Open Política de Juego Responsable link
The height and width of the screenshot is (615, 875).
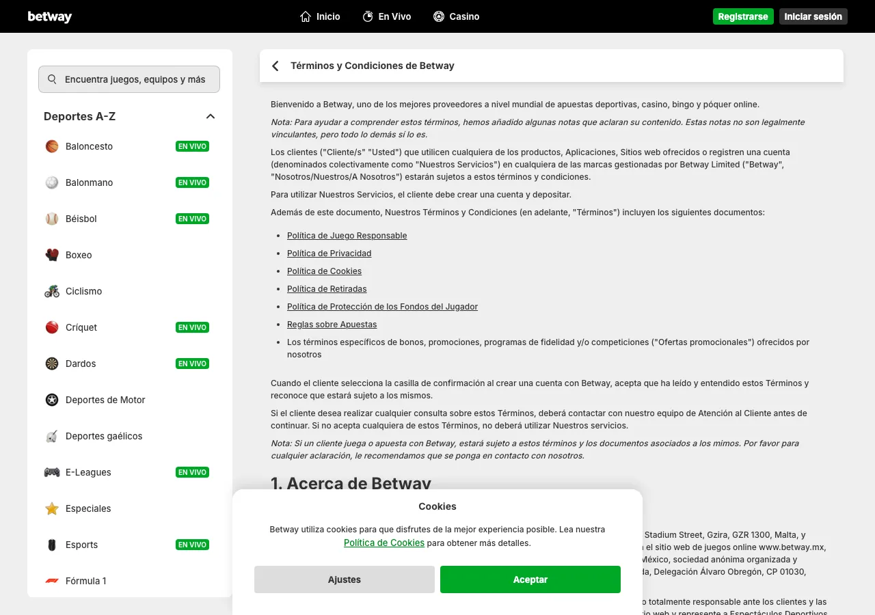[x=347, y=236]
